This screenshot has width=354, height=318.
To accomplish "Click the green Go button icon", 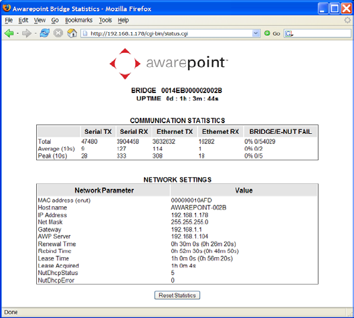I will pyautogui.click(x=267, y=33).
